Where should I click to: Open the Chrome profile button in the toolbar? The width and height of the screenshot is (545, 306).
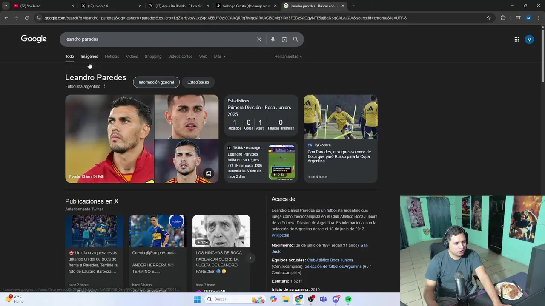tap(528, 18)
